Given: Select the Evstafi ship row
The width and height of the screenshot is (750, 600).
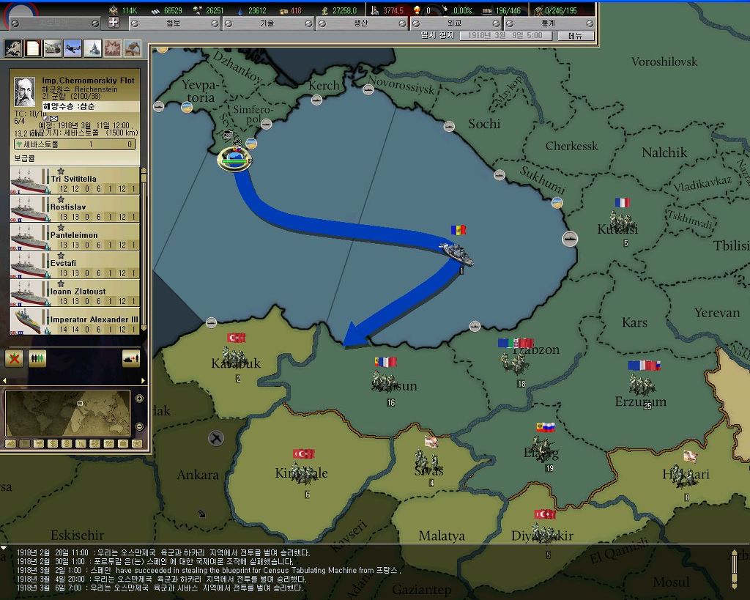Looking at the screenshot, I should tap(75, 265).
